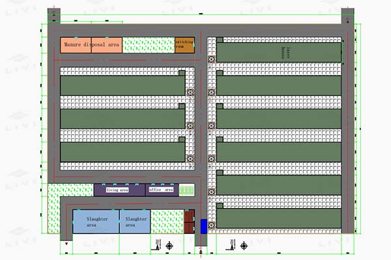Select the purple office area block

point(160,190)
